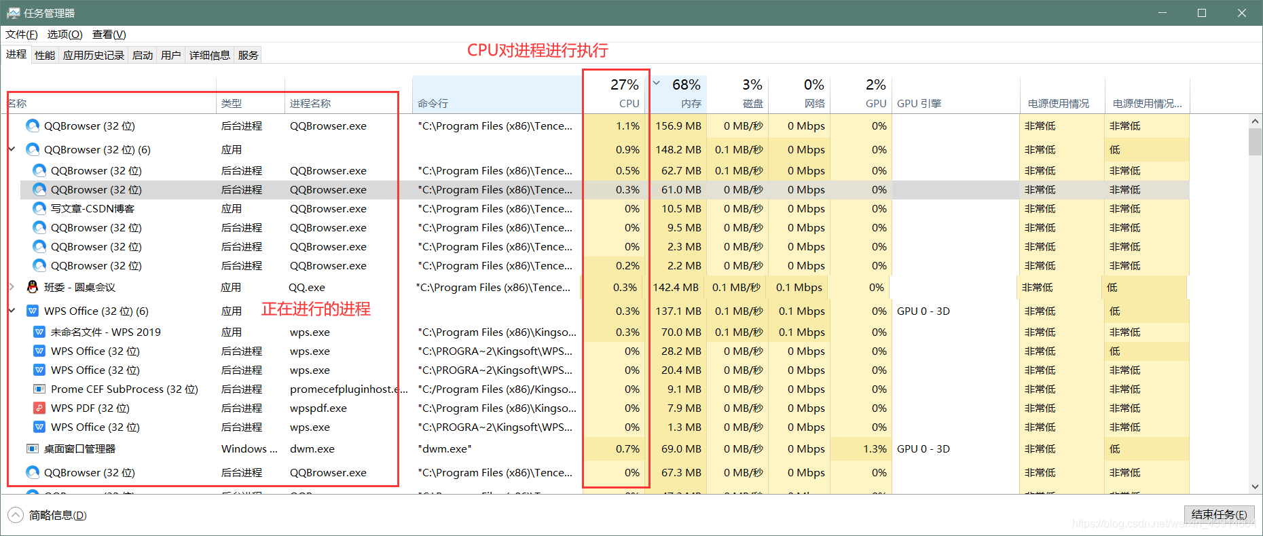This screenshot has height=536, width=1263.
Task: Collapse the WPS Office (32 位) (6) group
Action: [12, 311]
